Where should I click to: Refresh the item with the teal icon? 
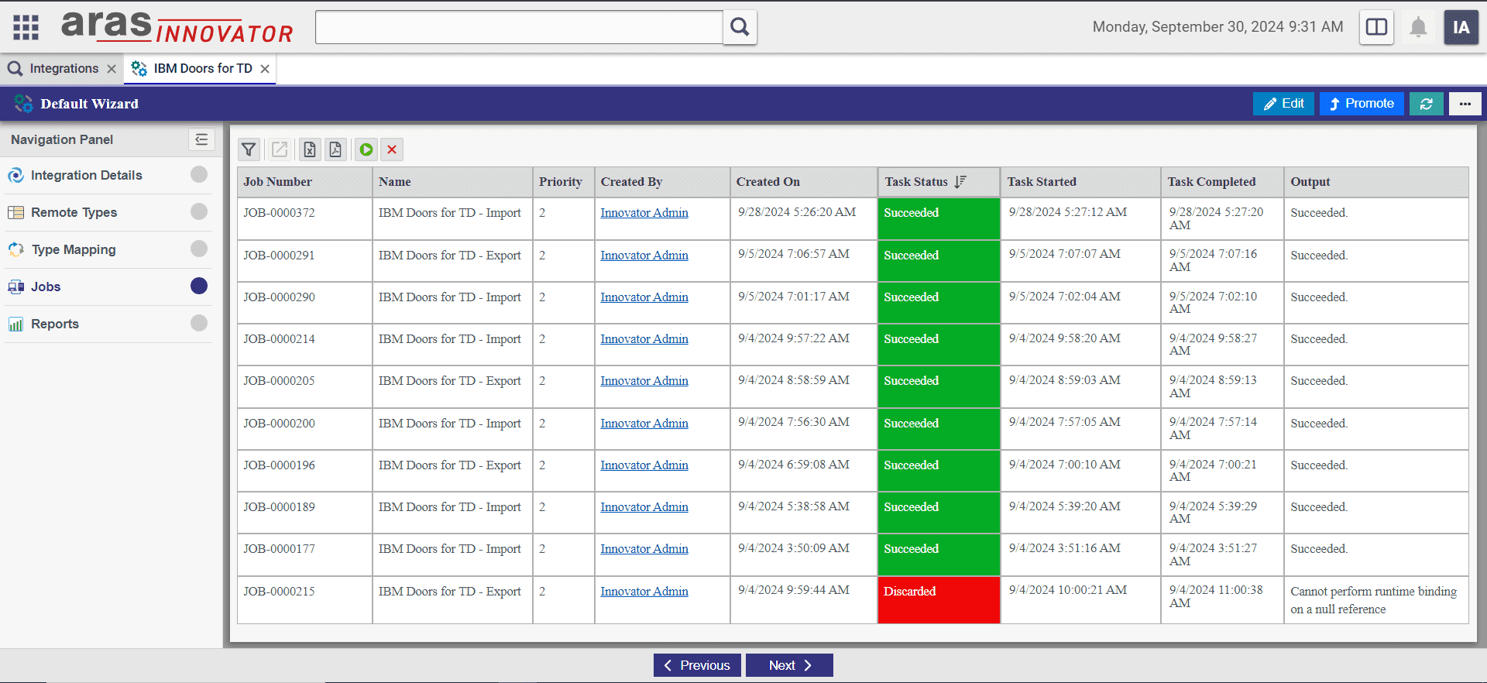[1426, 104]
